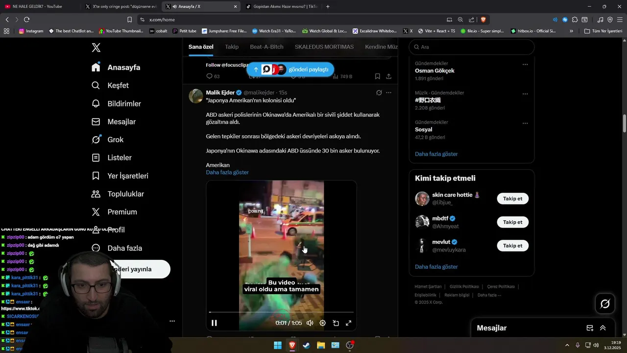Open Brave Shields icon
This screenshot has width=627, height=353.
(483, 20)
